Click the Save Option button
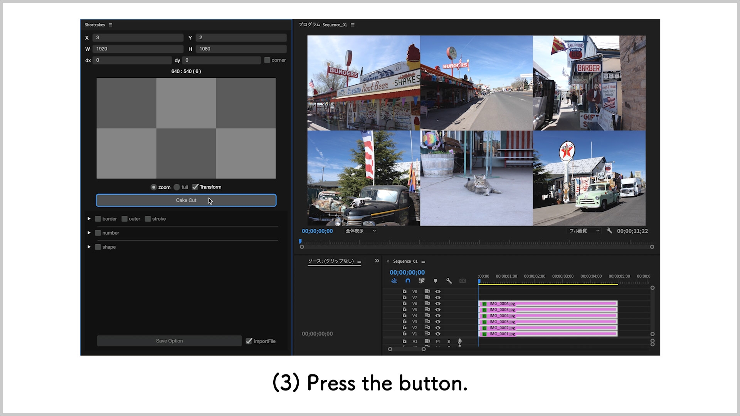The image size is (740, 416). click(x=169, y=341)
